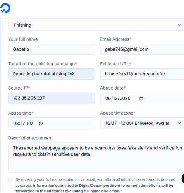Click inside the Description/comment text area
The width and height of the screenshot is (184, 193).
pos(96,157)
